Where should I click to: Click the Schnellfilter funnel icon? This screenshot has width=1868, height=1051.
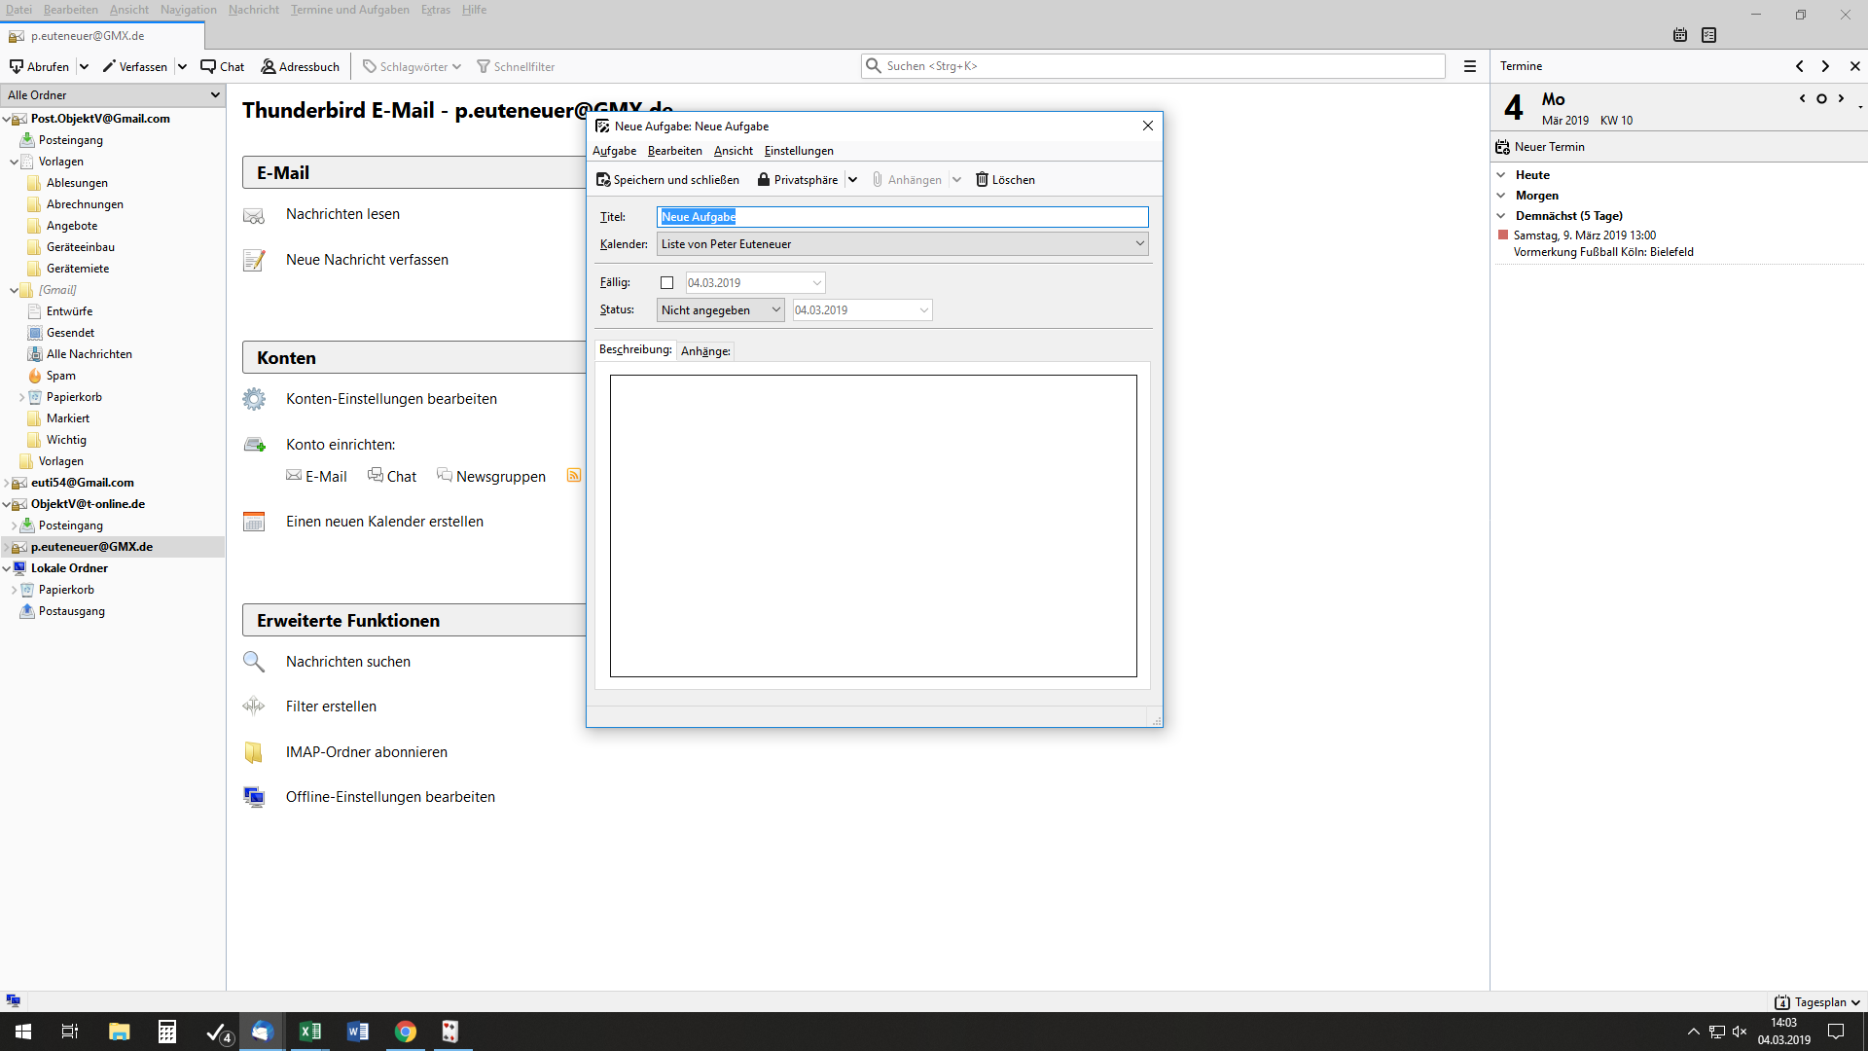pos(483,67)
